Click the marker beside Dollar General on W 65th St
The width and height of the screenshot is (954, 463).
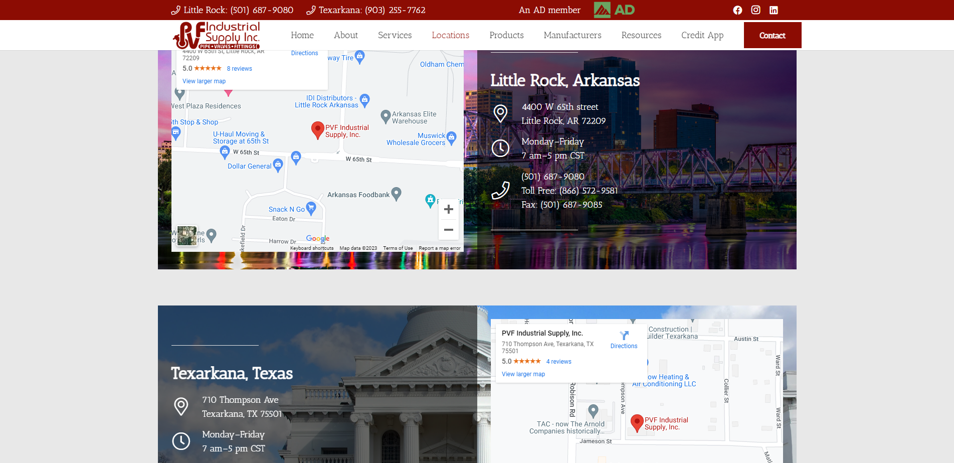[x=296, y=158]
